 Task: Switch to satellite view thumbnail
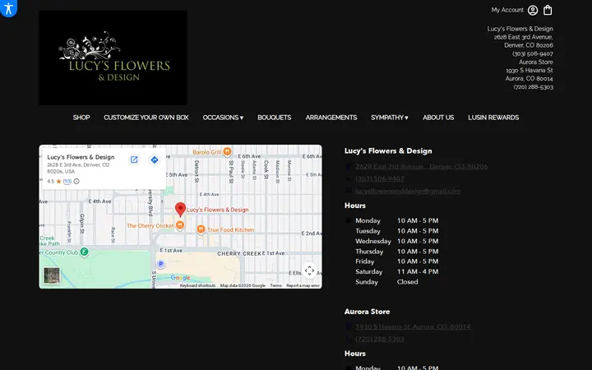pyautogui.click(x=51, y=275)
